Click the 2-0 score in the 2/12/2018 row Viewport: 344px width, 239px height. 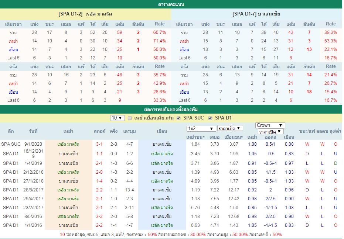99,172
